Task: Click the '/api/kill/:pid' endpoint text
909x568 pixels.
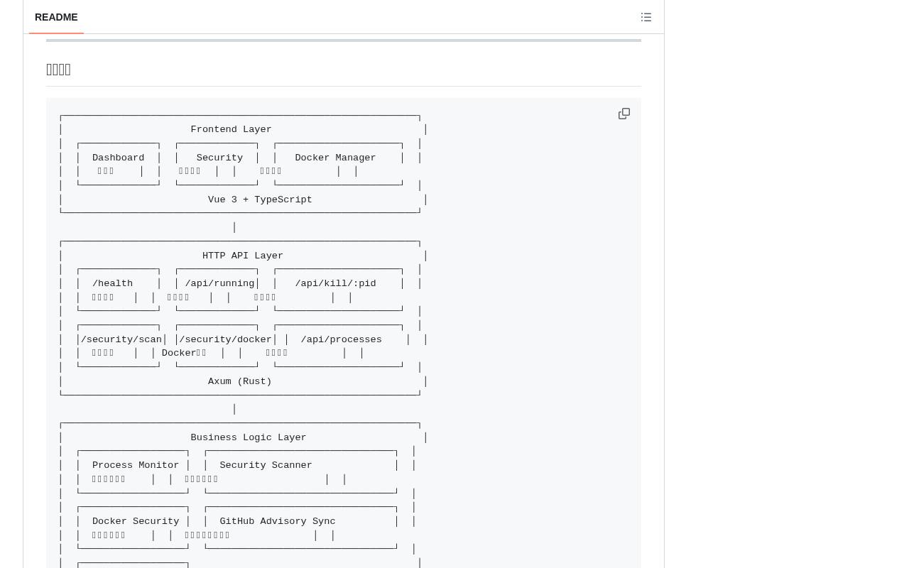Action: pos(335,283)
